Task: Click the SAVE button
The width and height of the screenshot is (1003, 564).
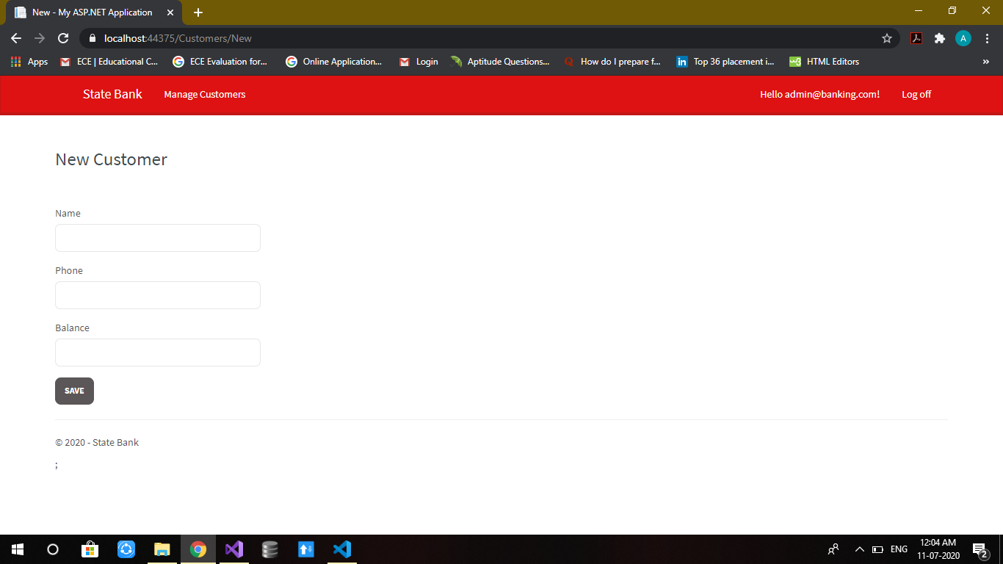Action: click(74, 391)
